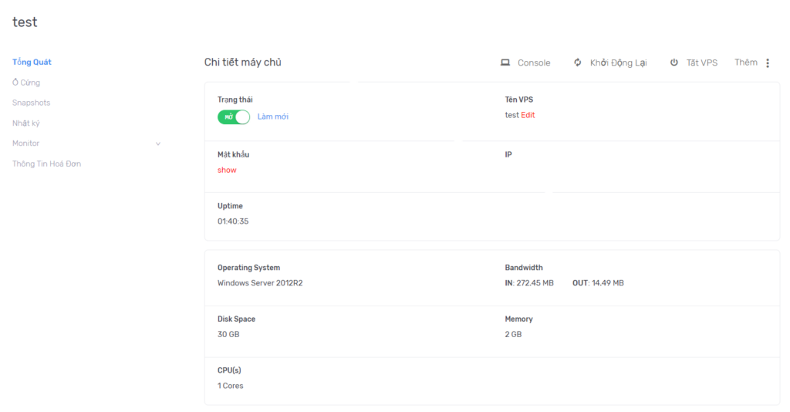
Task: Open Thông Tin Hoá Đơn page
Action: tap(46, 164)
